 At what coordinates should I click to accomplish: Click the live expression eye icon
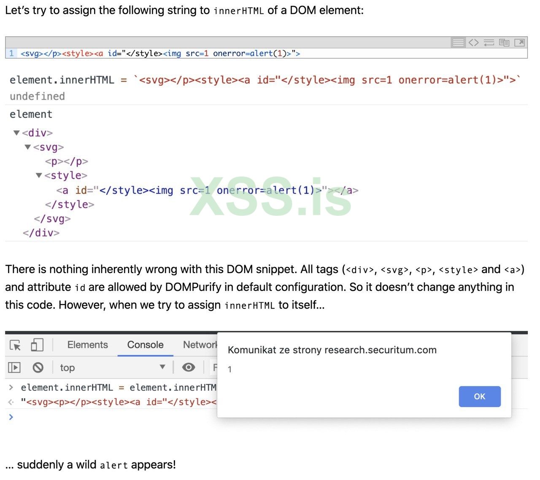(x=189, y=367)
